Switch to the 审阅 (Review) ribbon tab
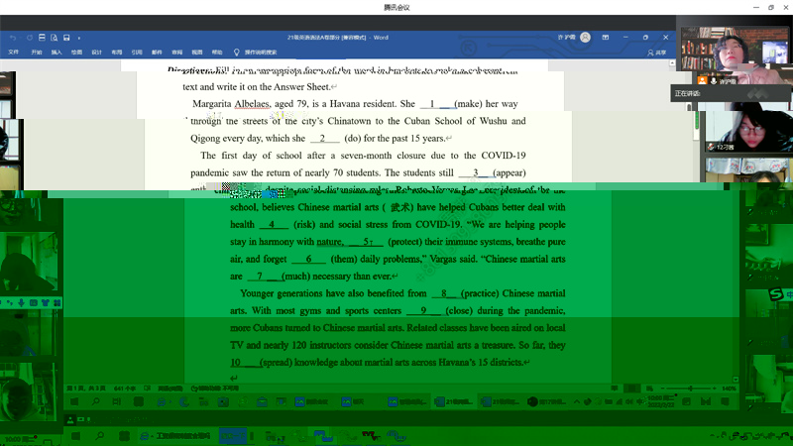Image resolution: width=793 pixels, height=446 pixels. 176,52
